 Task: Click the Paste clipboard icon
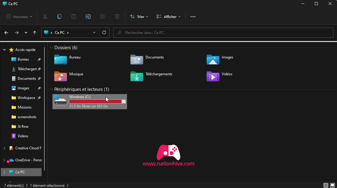(x=74, y=16)
